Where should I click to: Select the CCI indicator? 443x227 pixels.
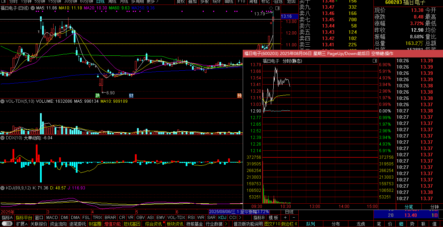coord(233,218)
